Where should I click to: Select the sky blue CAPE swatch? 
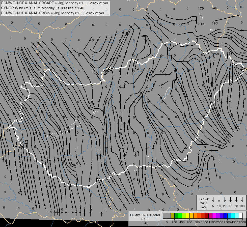coord(230,216)
